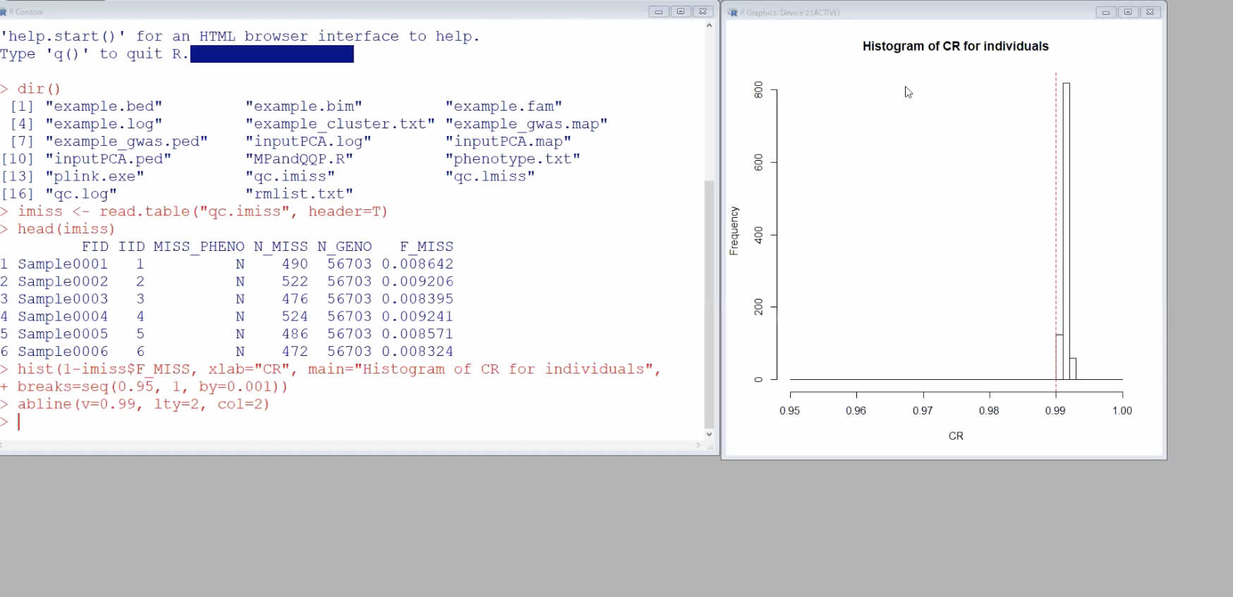Maximize the R Console window

(x=681, y=12)
